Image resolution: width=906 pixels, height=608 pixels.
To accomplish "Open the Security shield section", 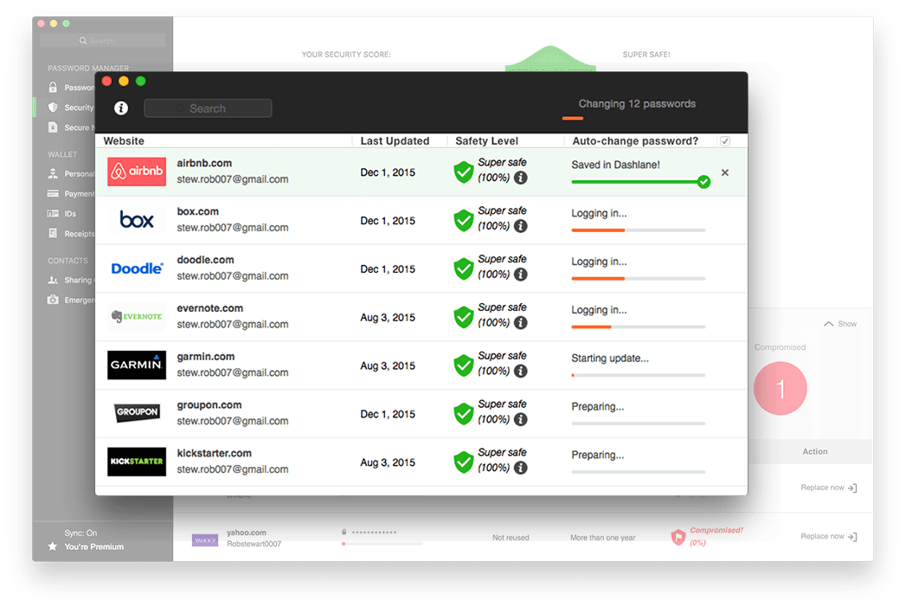I will click(53, 107).
